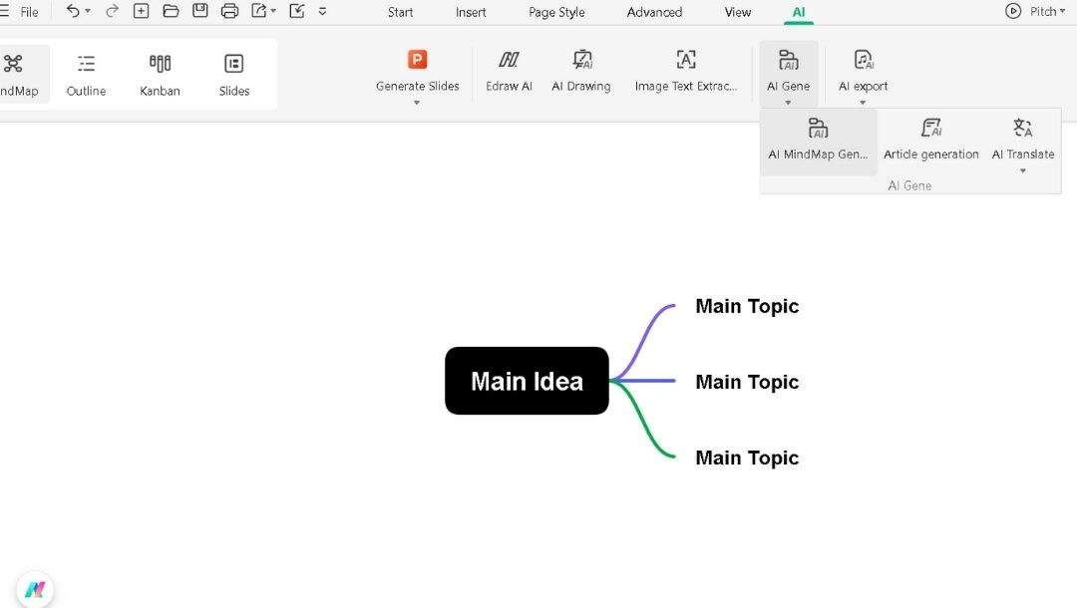The width and height of the screenshot is (1077, 608).
Task: Expand AI Translate dropdown arrow
Action: (1022, 169)
